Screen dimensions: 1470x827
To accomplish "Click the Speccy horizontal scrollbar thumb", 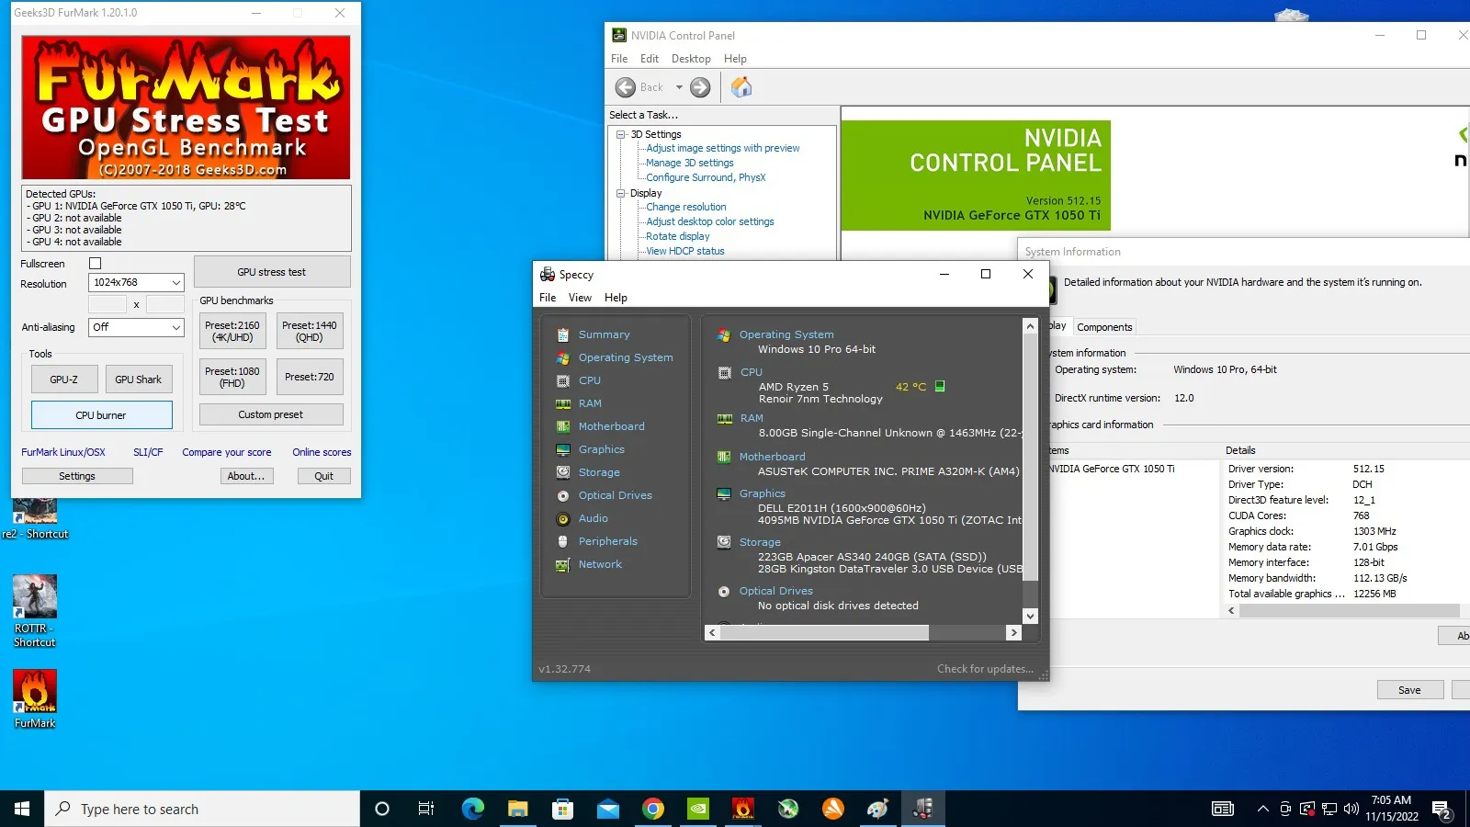I will 824,632.
